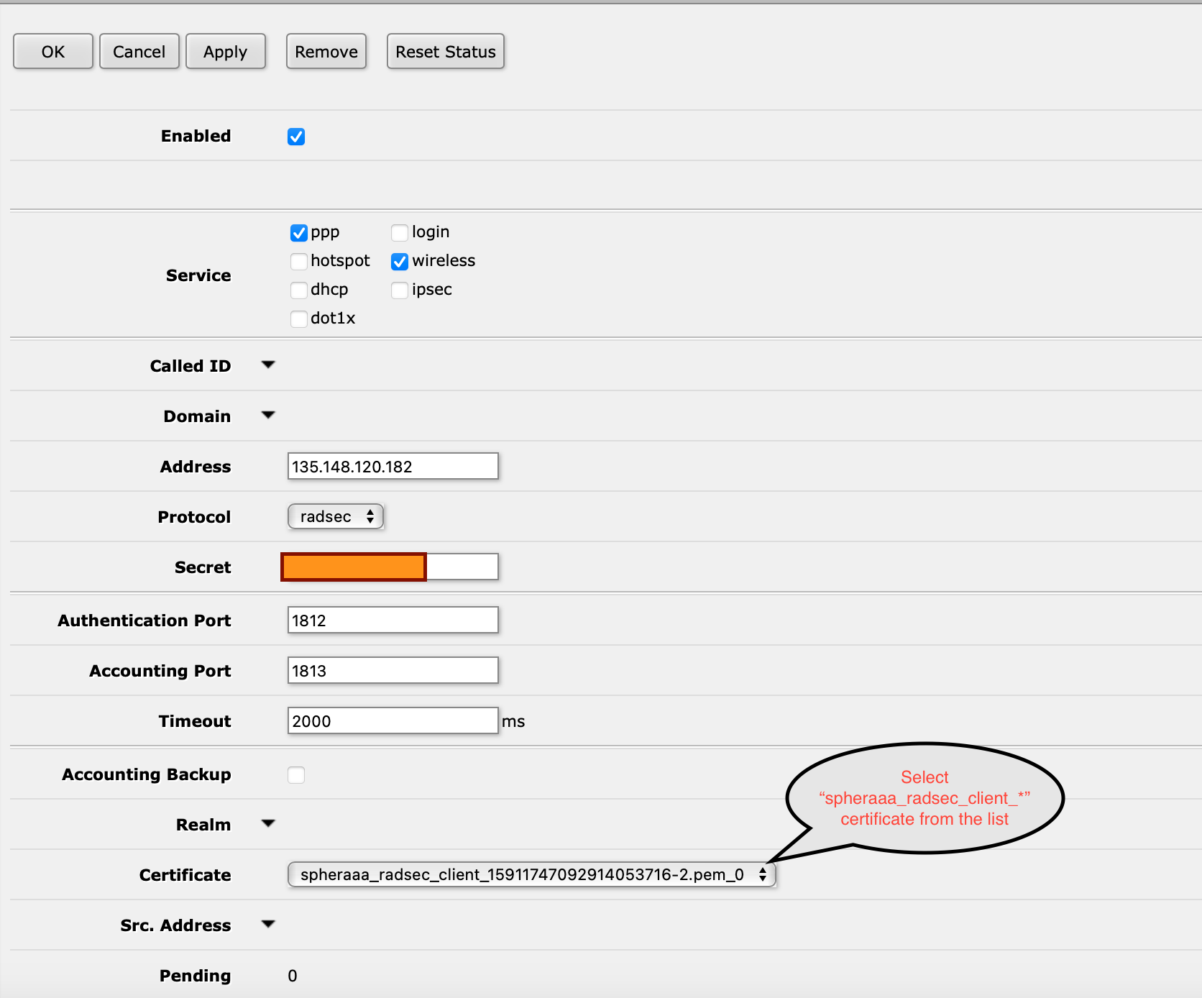Click the Address input field

point(393,467)
